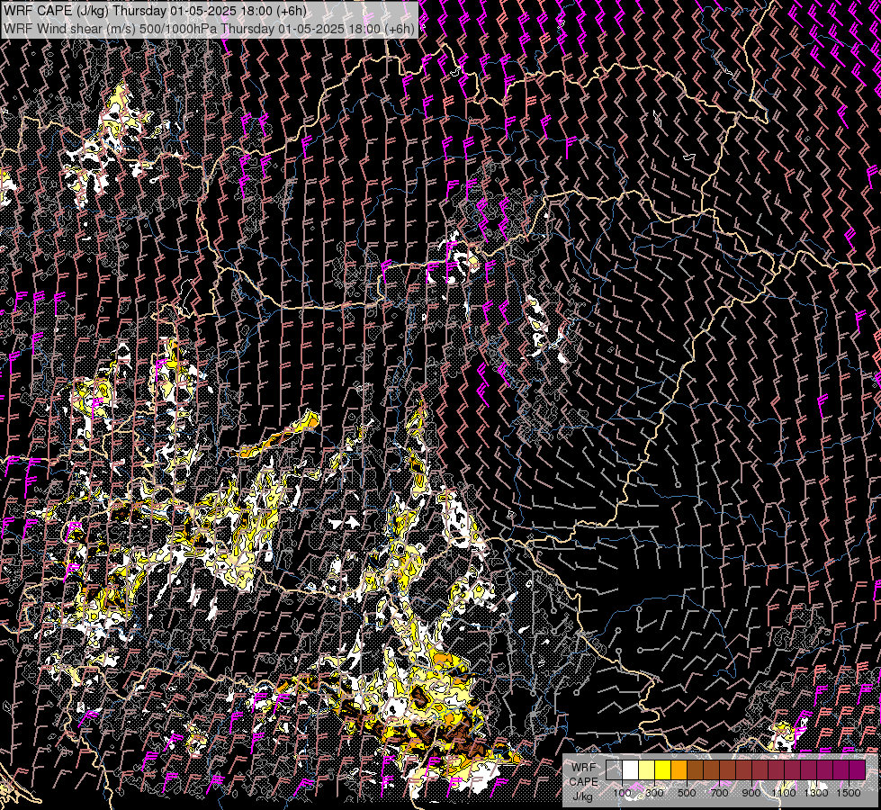Click the '900' legend value label
This screenshot has width=881, height=810.
click(x=751, y=793)
